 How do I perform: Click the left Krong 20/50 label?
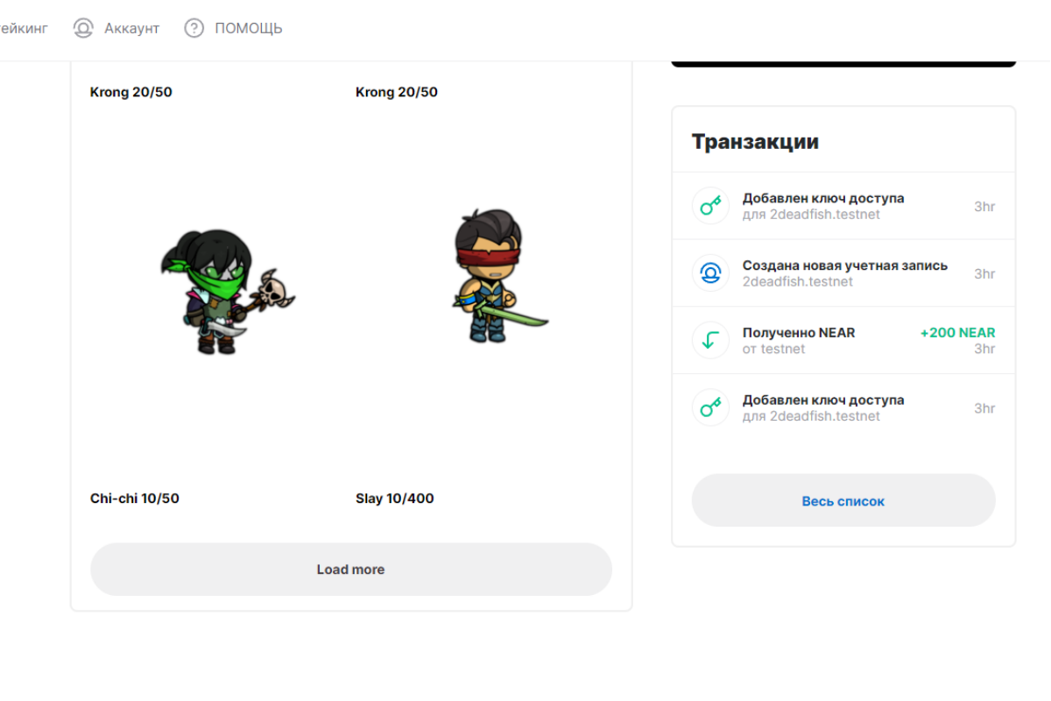[x=131, y=92]
